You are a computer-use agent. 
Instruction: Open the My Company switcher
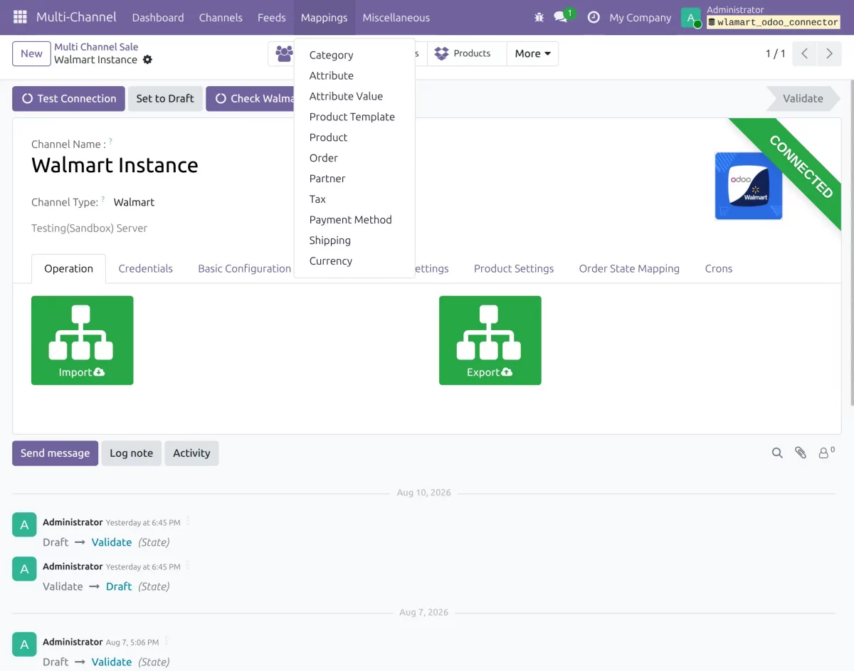click(640, 17)
